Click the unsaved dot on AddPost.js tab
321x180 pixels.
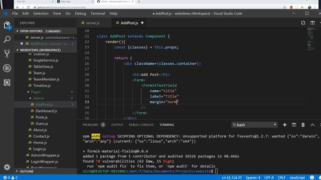point(142,23)
